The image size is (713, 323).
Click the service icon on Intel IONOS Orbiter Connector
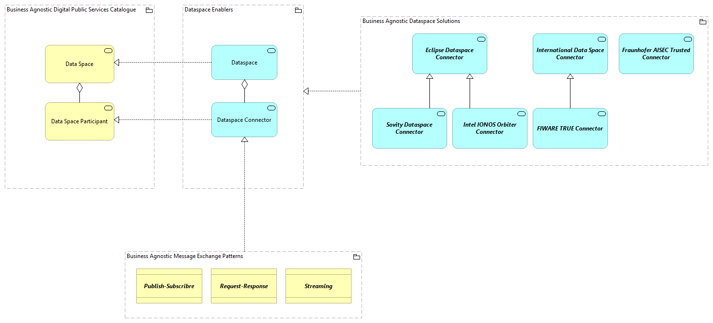(x=521, y=114)
